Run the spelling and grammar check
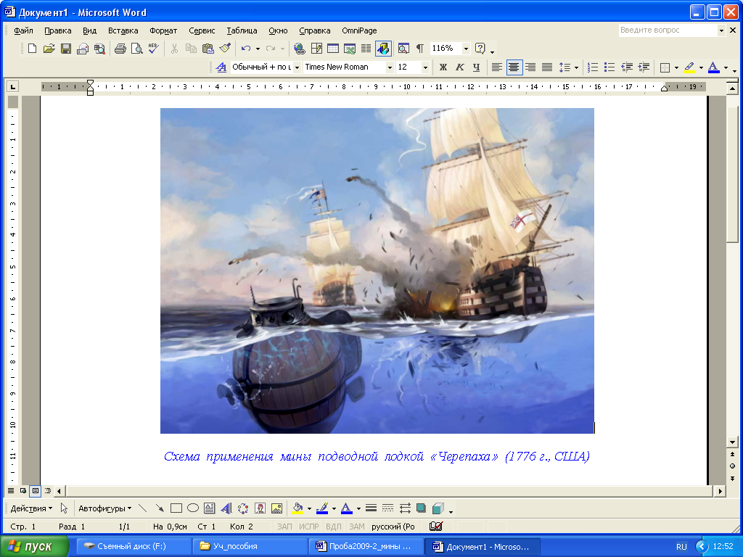The width and height of the screenshot is (743, 557). click(x=154, y=49)
